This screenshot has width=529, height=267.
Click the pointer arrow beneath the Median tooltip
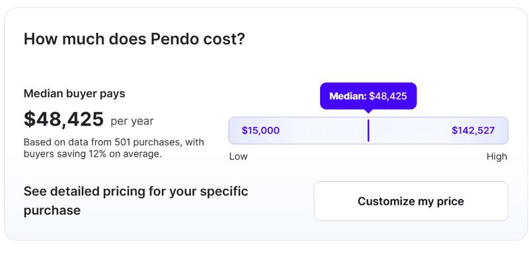click(x=368, y=112)
